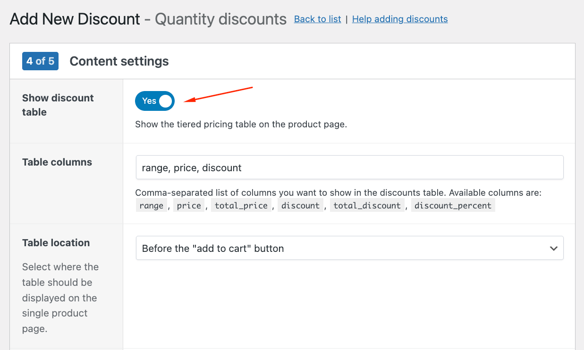Change selection in Before add to cart dropdown
Viewport: 584px width, 350px height.
pos(349,248)
